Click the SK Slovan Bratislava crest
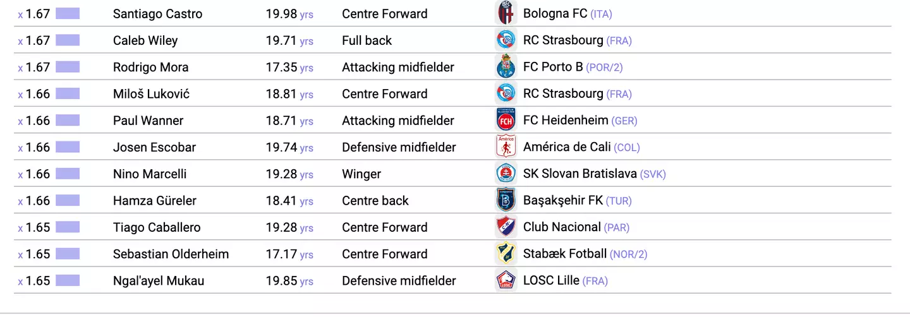Viewport: 910px width, 317px height. point(506,174)
